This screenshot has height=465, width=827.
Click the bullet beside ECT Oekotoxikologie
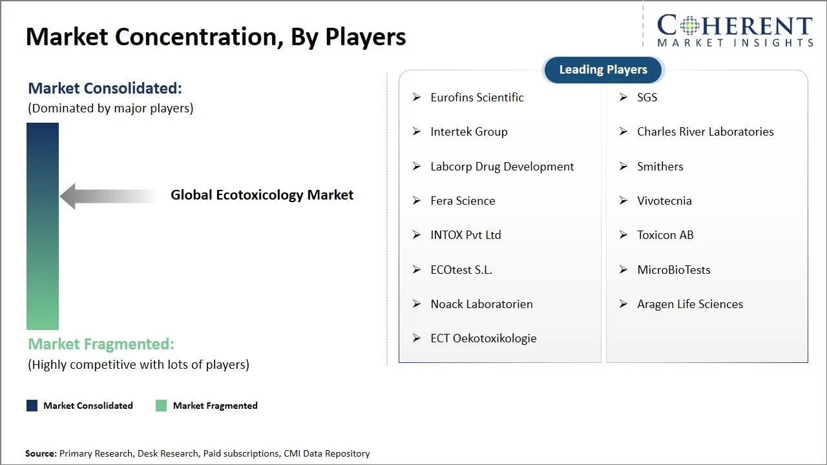417,338
